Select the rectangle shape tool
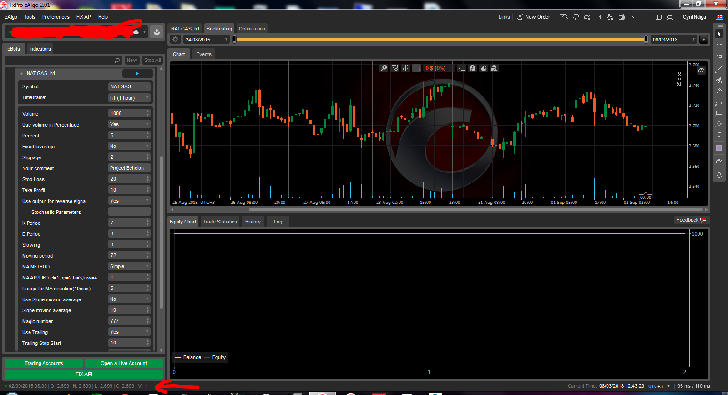The width and height of the screenshot is (728, 395). [x=719, y=113]
